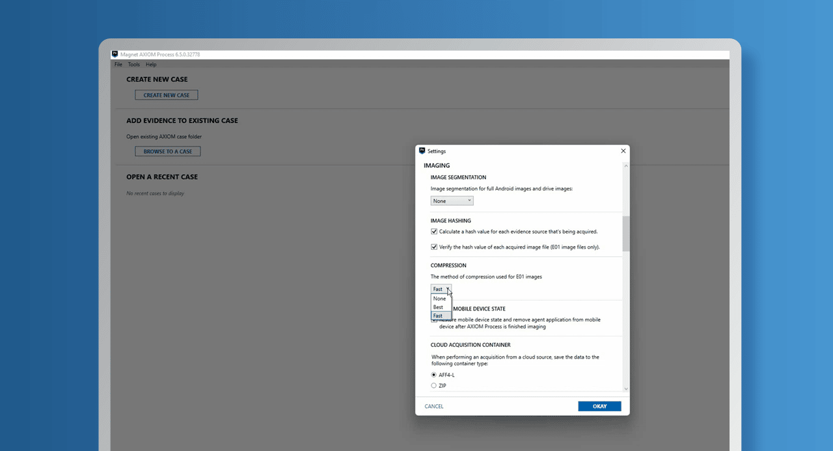
Task: Confirm settings with the Okay button
Action: coord(599,406)
